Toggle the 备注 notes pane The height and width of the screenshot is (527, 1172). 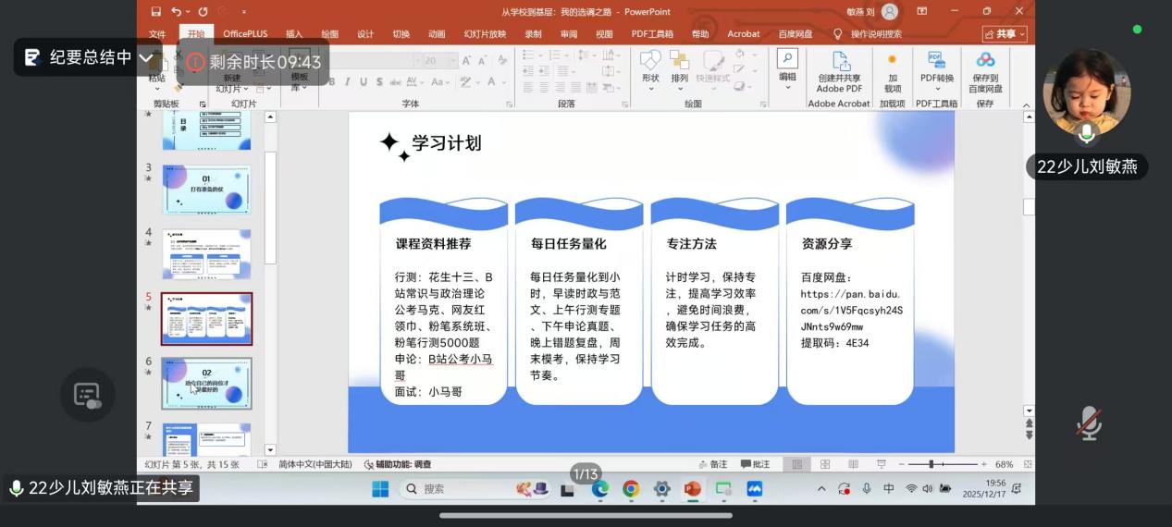pyautogui.click(x=712, y=464)
